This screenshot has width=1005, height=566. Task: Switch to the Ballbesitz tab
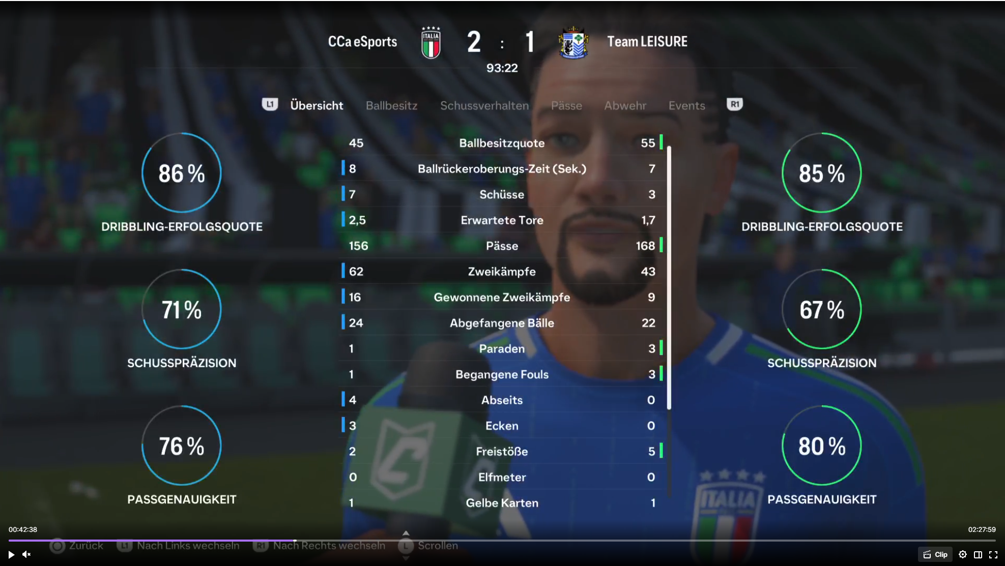click(391, 105)
